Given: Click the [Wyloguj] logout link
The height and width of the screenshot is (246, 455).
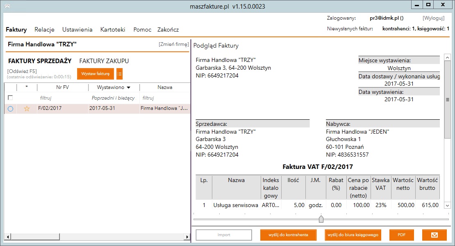Looking at the screenshot, I should 434,18.
